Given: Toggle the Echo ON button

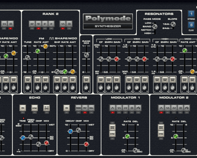Looking at the screenshot, I should point(22,108).
